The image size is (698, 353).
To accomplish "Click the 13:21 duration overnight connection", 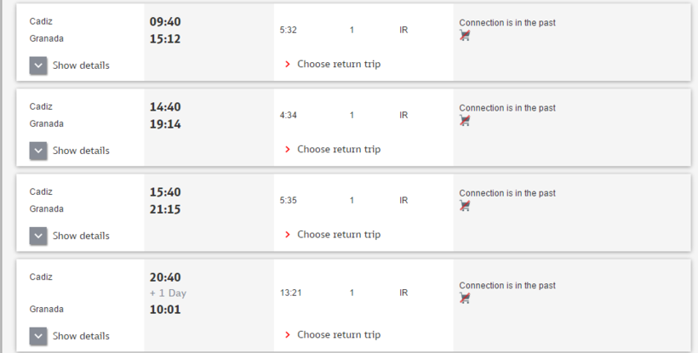I will 291,293.
